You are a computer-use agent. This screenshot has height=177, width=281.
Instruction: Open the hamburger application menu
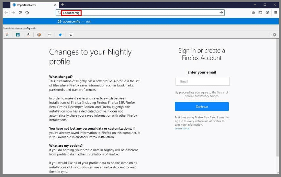click(275, 13)
